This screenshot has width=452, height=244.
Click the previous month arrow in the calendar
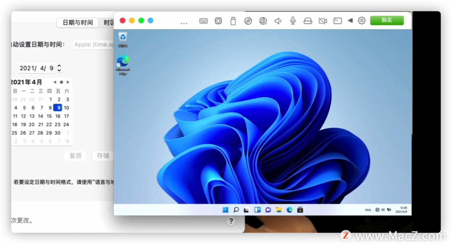[54, 82]
